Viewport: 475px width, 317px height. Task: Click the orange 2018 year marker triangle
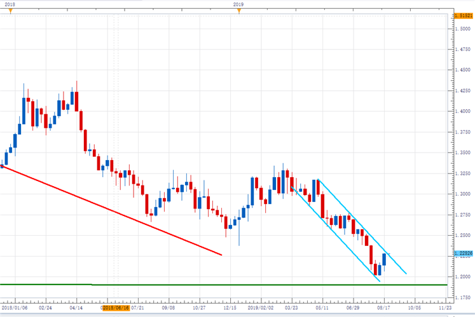coord(10,11)
